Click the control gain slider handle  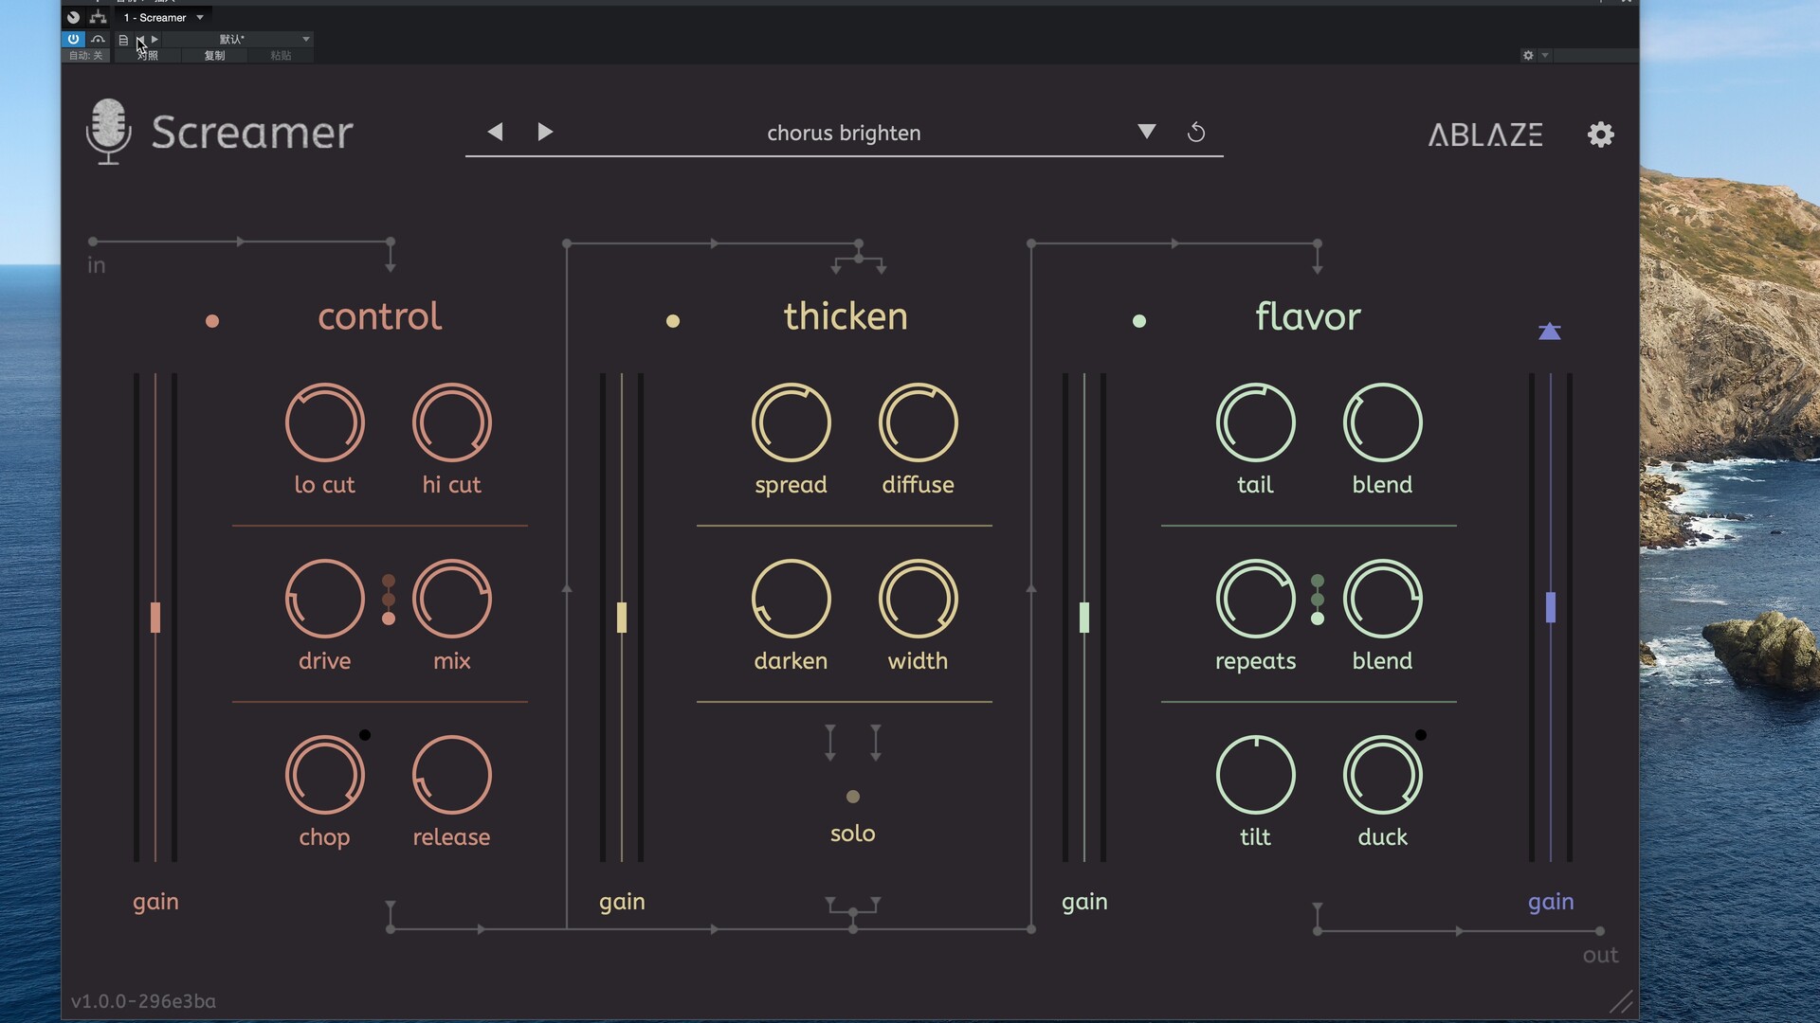pyautogui.click(x=155, y=618)
